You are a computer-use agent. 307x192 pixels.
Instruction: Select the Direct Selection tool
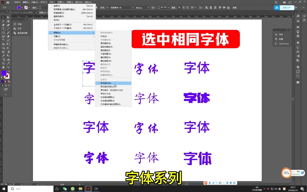[x=8, y=17]
